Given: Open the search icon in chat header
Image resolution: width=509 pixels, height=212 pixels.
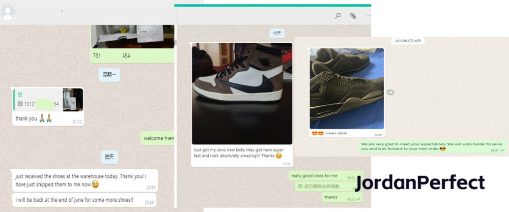Looking at the screenshot, I should click(x=338, y=16).
